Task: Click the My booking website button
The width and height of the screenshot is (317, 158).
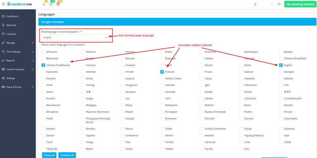Action: [x=300, y=4]
